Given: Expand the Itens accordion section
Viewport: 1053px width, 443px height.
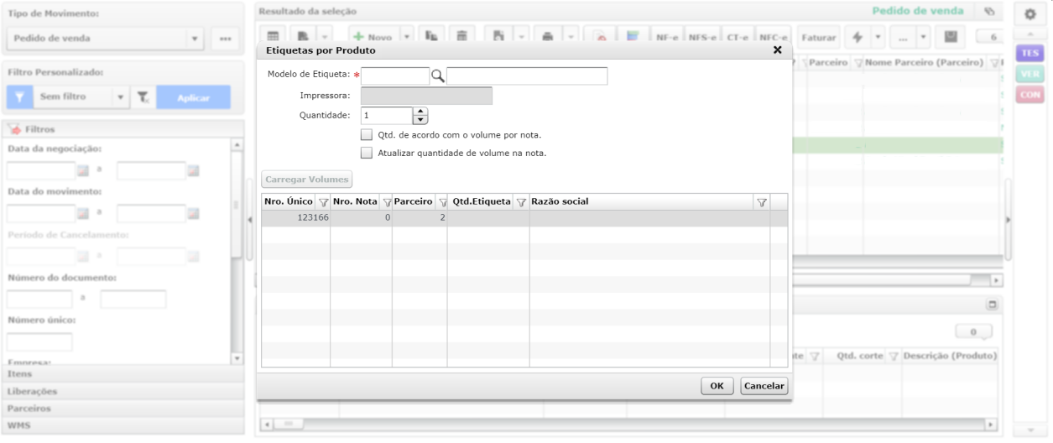Looking at the screenshot, I should [x=123, y=374].
